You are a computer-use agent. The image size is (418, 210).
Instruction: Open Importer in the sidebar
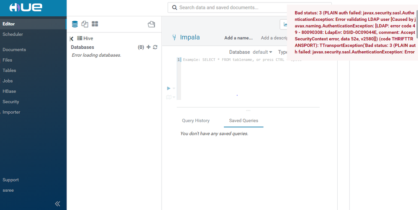click(11, 112)
